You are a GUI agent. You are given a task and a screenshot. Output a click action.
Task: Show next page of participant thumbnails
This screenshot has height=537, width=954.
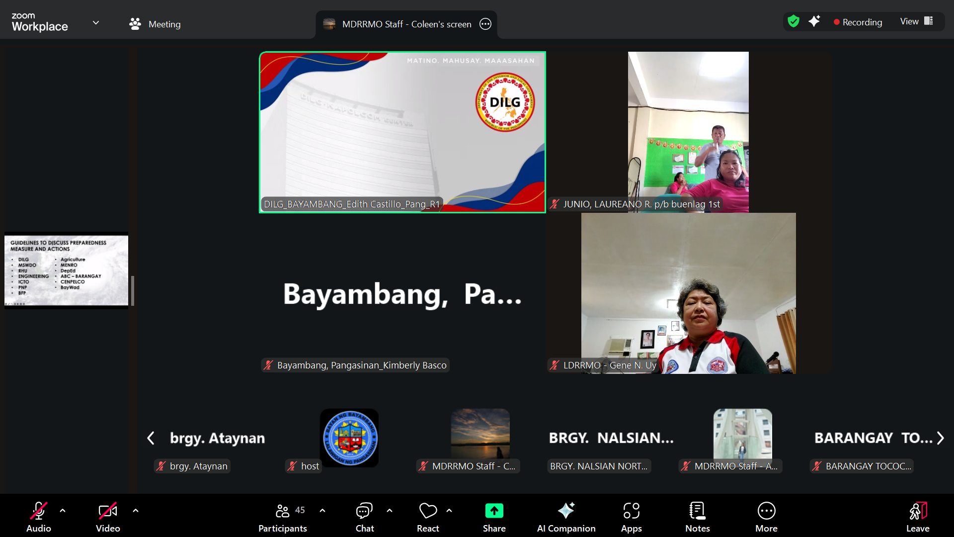(940, 438)
